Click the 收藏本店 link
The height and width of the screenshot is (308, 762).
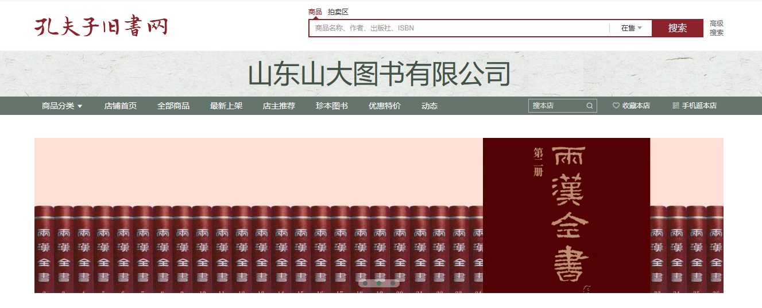[x=636, y=106]
